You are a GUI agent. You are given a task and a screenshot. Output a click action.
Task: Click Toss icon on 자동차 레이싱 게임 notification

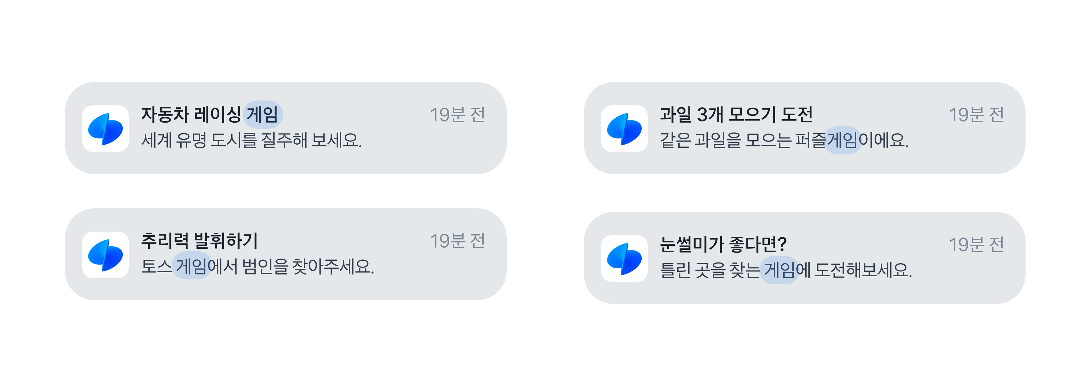point(106,129)
